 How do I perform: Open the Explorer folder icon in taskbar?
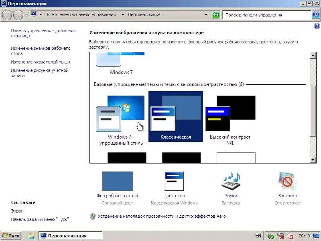point(31,236)
